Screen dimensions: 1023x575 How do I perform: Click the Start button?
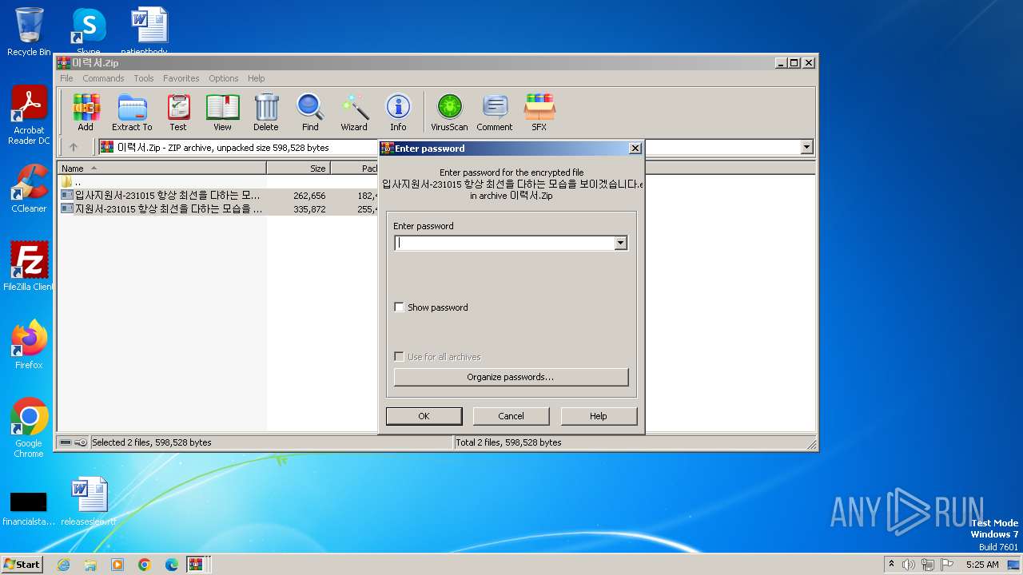[x=22, y=564]
